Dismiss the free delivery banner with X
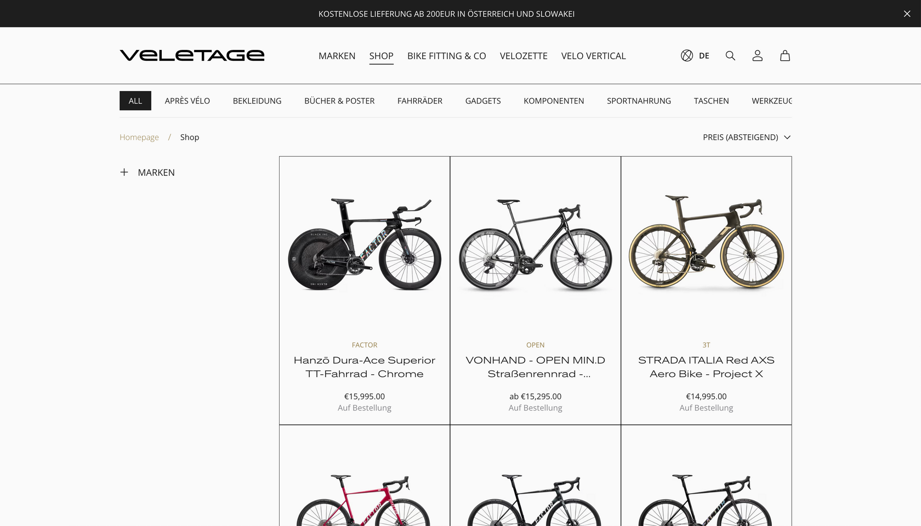Screen dimensions: 921x526 tap(907, 14)
